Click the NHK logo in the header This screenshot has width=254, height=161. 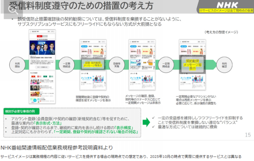click(233, 5)
